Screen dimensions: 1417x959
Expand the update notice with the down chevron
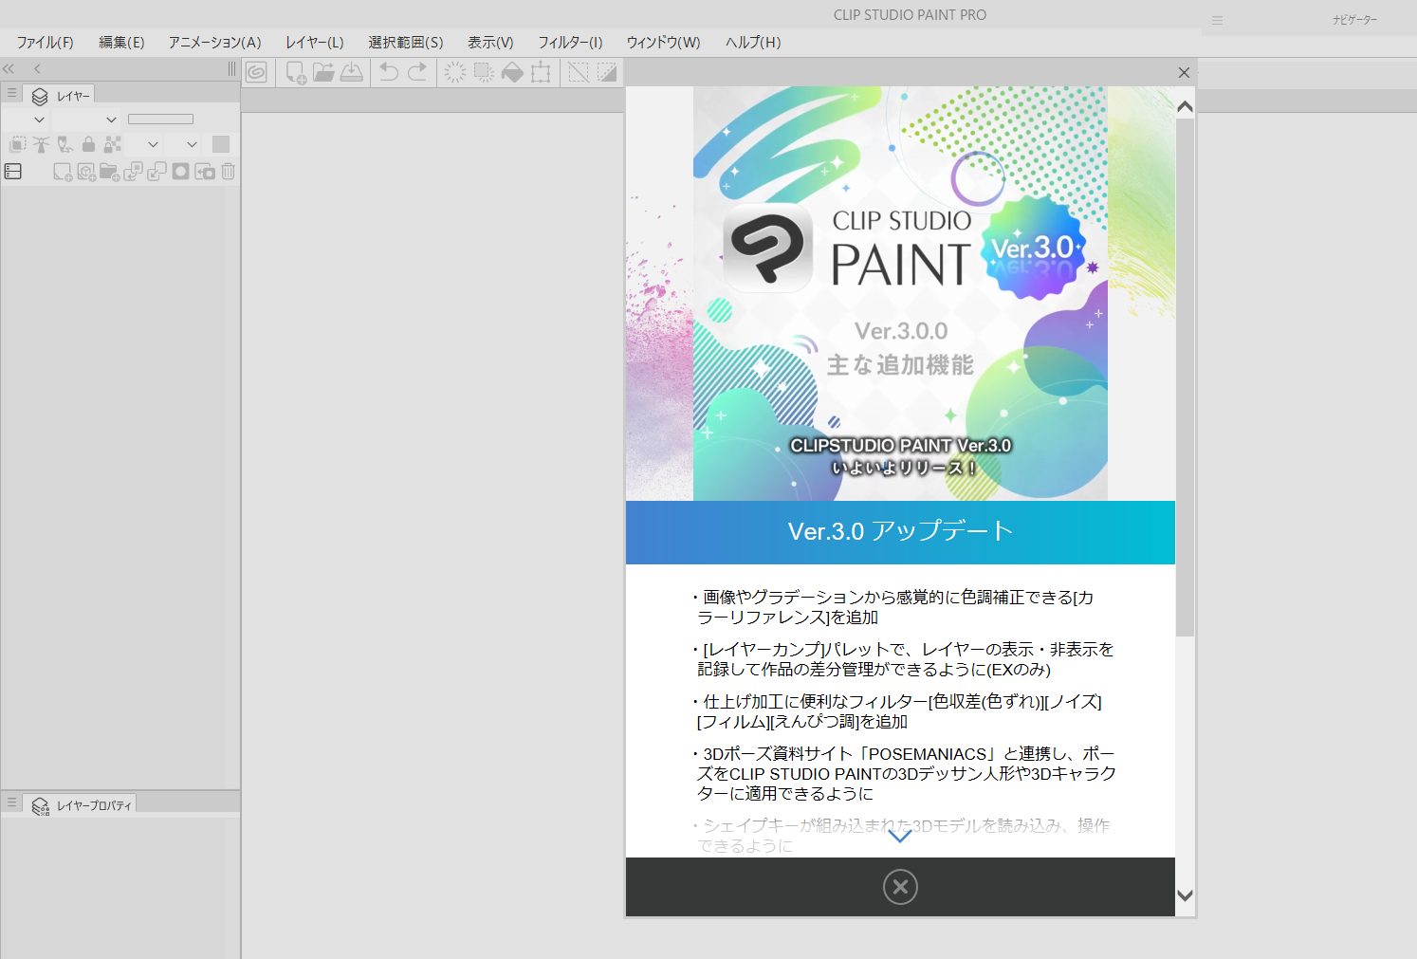(x=899, y=837)
